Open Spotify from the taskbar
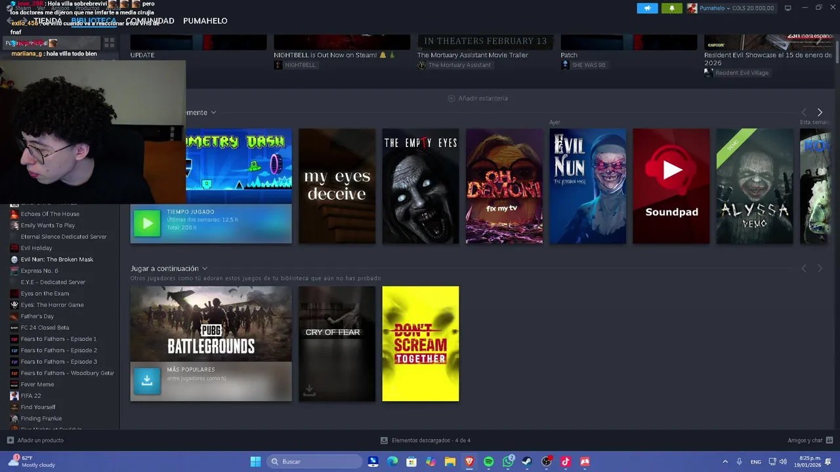The height and width of the screenshot is (472, 840). click(488, 462)
